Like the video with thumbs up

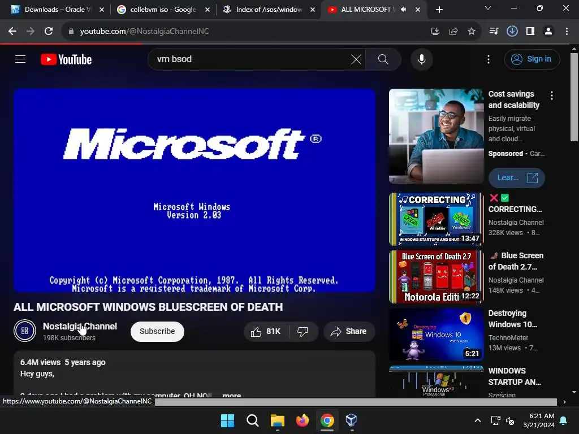[x=266, y=331]
